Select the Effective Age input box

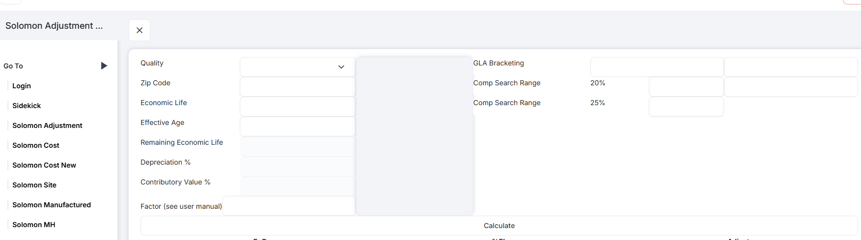coord(297,126)
